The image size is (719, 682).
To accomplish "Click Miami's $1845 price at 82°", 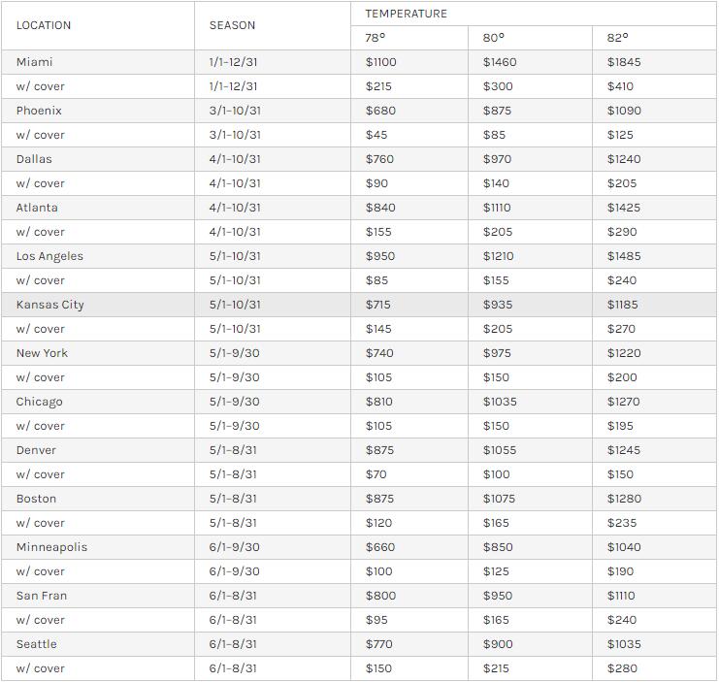I will [624, 62].
